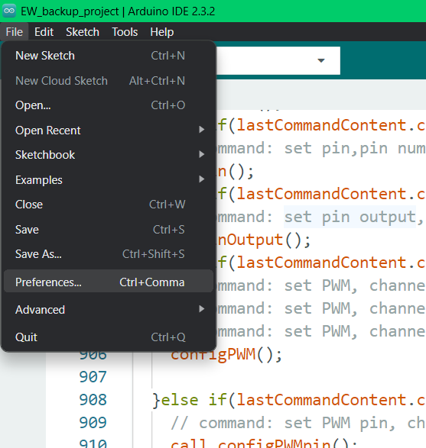Open the Preferences... menu entry
Image resolution: width=426 pixels, height=448 pixels.
[x=108, y=281]
